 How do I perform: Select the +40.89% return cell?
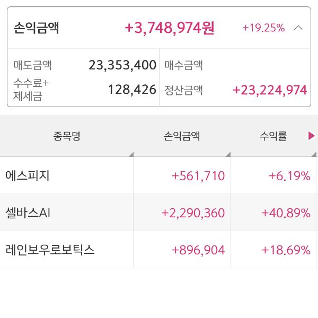[x=286, y=213]
